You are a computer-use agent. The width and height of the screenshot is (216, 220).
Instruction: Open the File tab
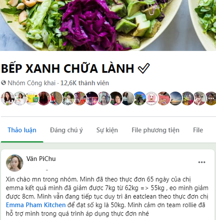pos(198,130)
